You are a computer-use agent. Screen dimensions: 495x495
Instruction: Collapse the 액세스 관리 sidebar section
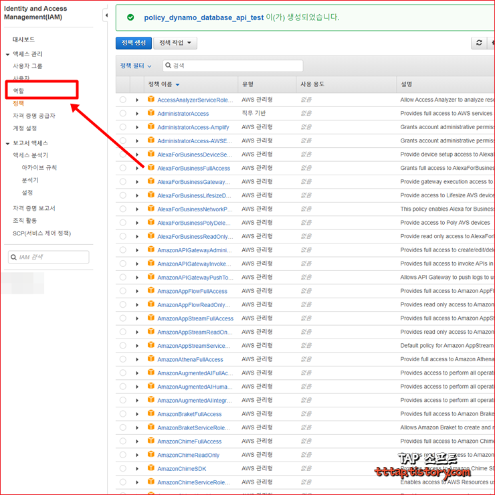[7, 55]
